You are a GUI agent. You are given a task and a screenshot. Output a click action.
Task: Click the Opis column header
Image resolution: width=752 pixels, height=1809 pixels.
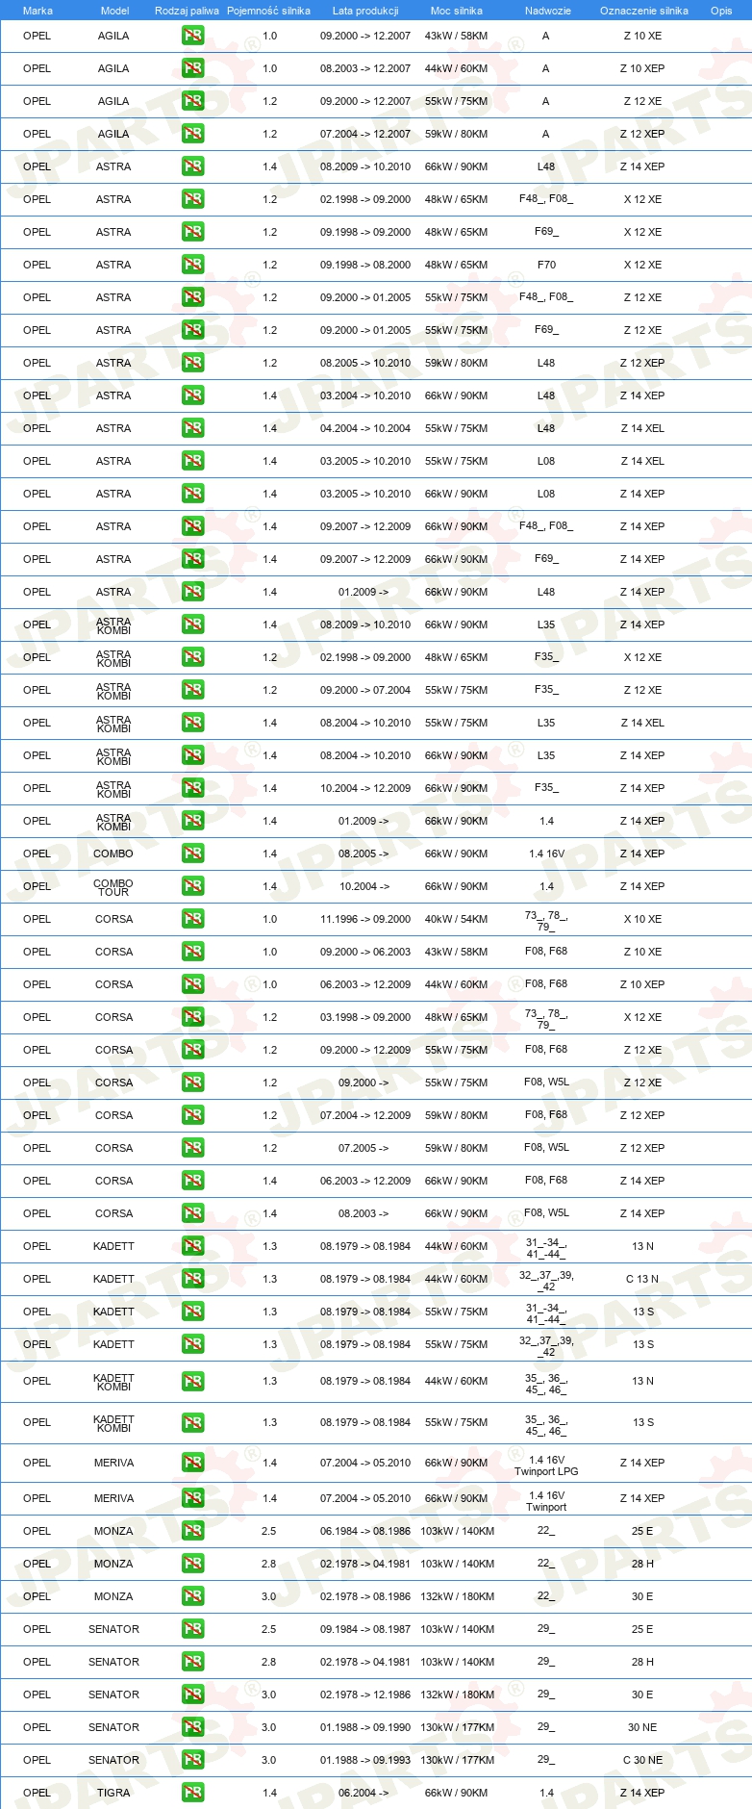(721, 11)
